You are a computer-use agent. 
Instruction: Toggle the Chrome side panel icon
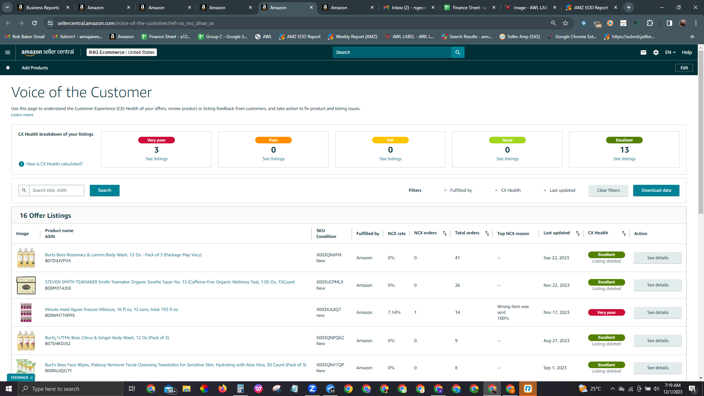click(669, 23)
